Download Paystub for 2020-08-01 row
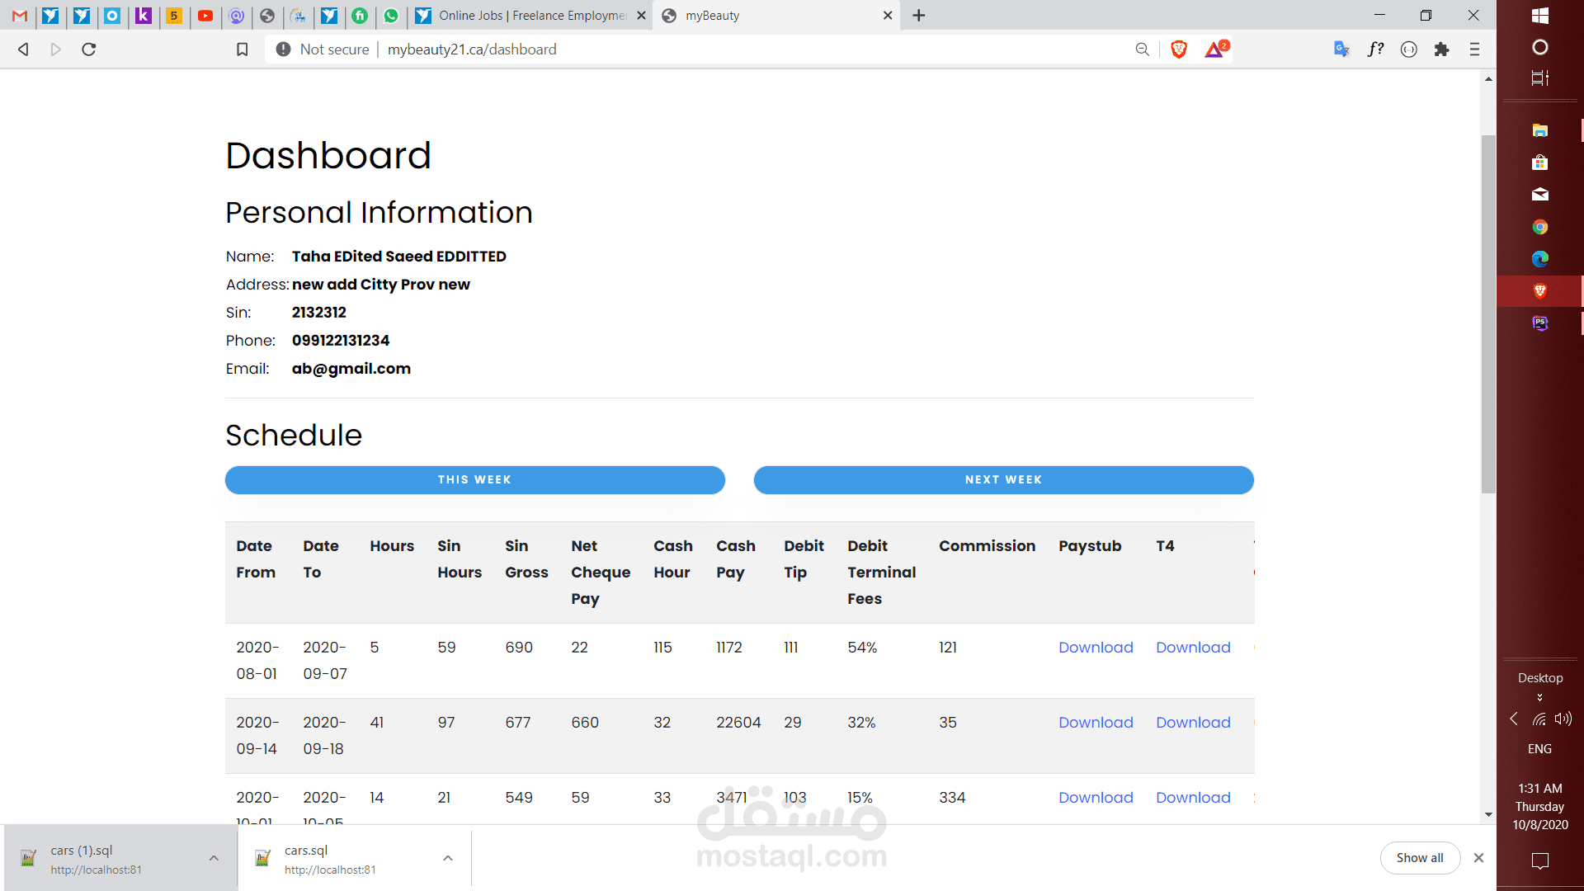Image resolution: width=1584 pixels, height=891 pixels. click(x=1095, y=648)
